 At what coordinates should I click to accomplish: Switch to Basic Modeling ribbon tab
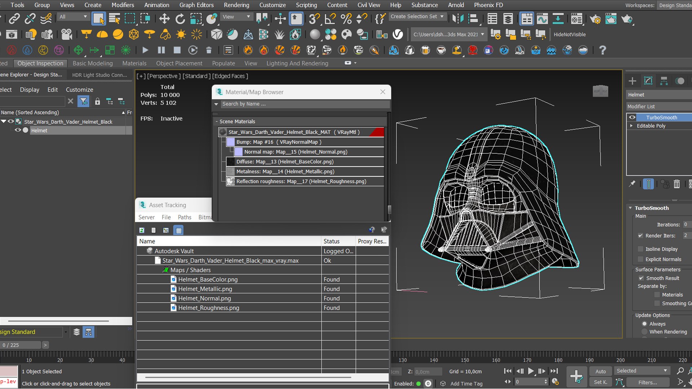pos(93,63)
